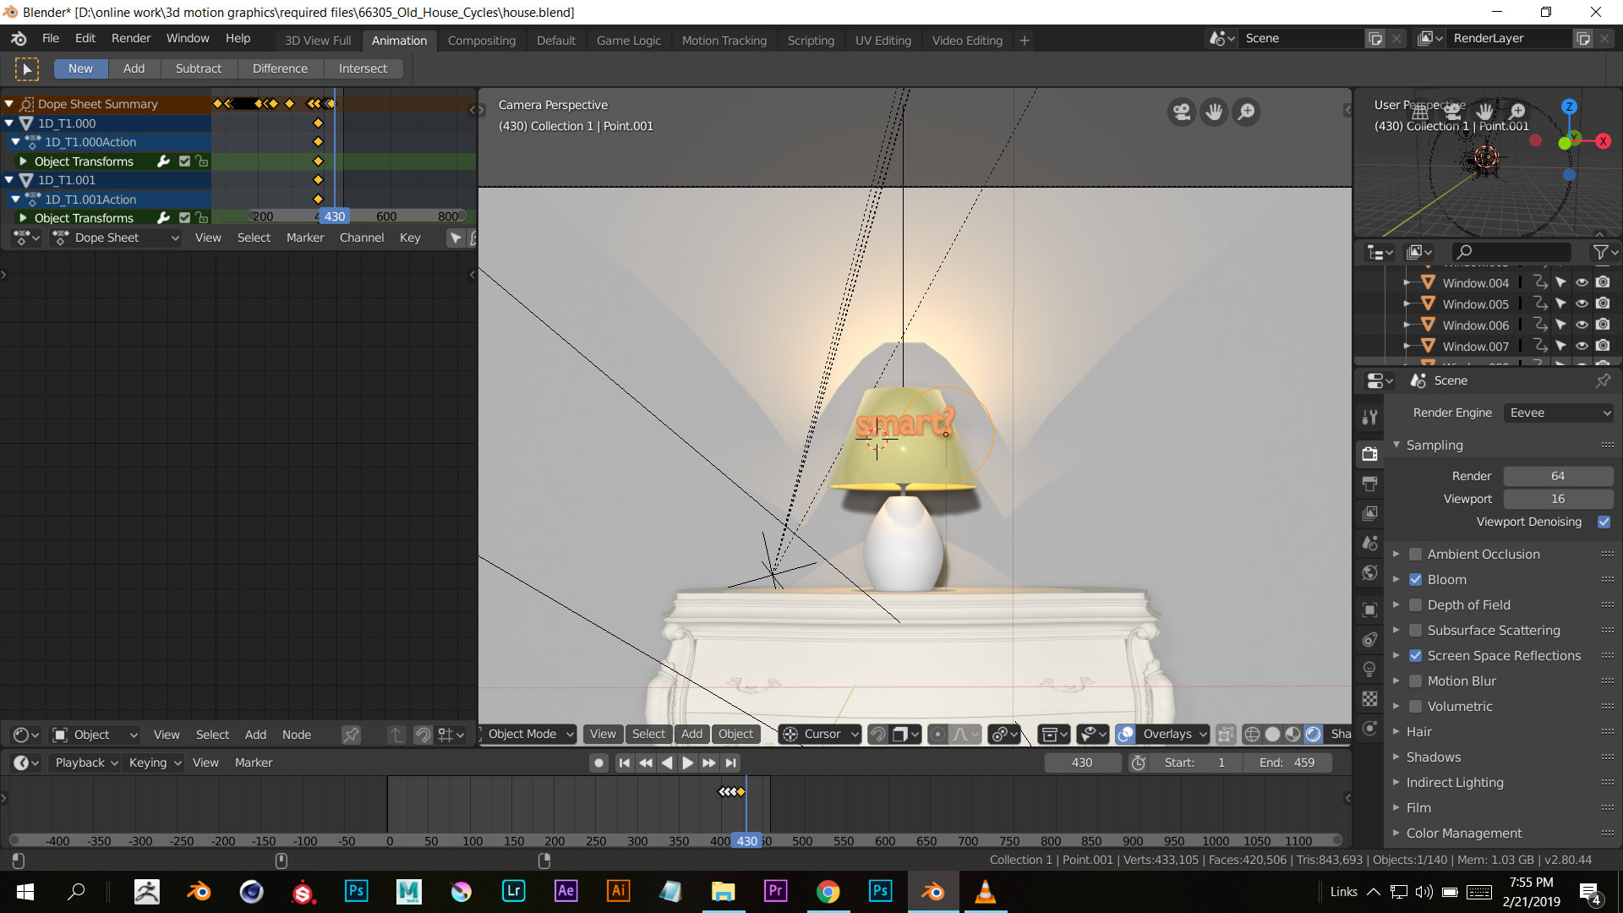Click the pan hand icon in viewport
Screen dimensions: 1623x913
pos(1214,112)
